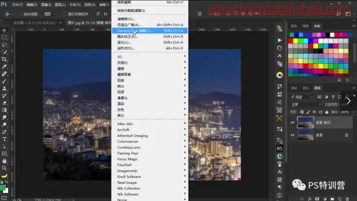Toggle Quick Mask mode icon

(x=4, y=198)
